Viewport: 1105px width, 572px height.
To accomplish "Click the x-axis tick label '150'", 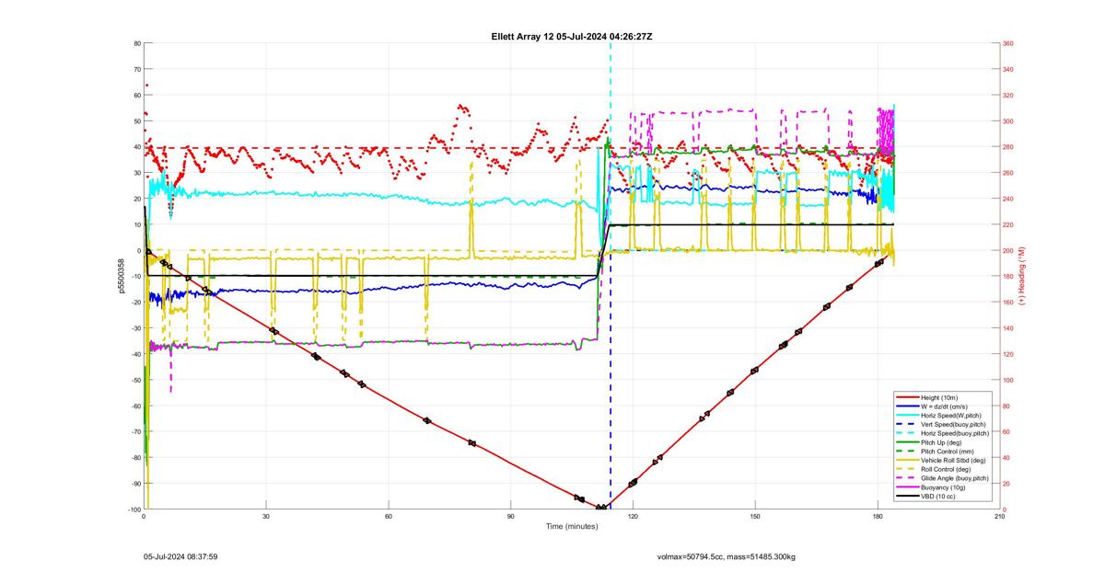I will (755, 517).
